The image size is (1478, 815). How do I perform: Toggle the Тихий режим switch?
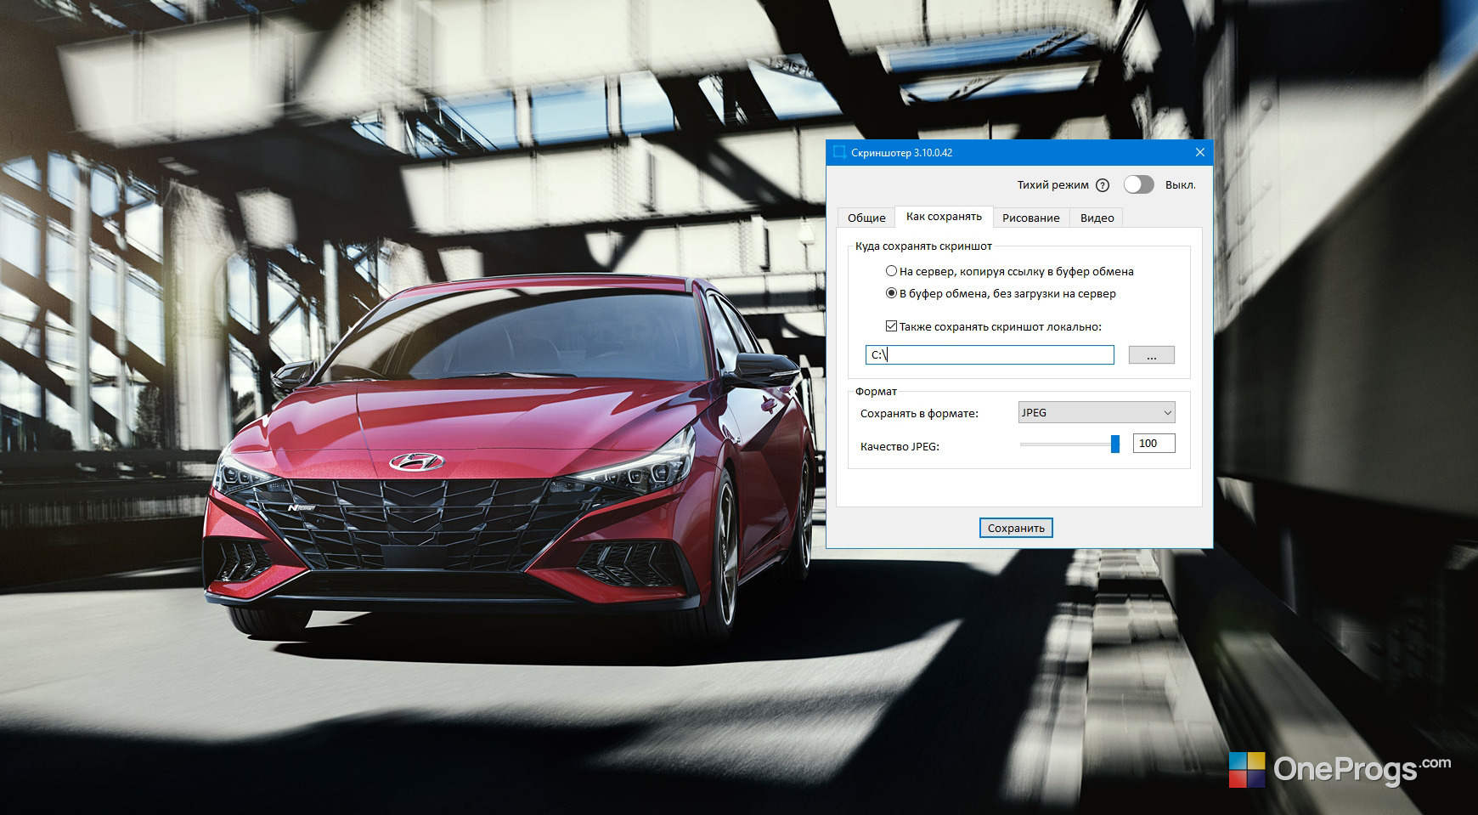click(1139, 184)
